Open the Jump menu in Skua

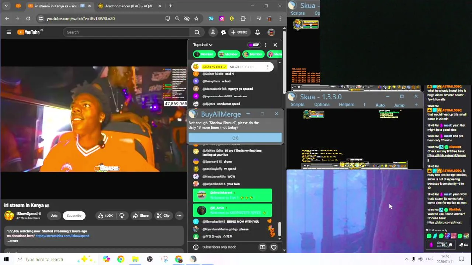pos(399,105)
